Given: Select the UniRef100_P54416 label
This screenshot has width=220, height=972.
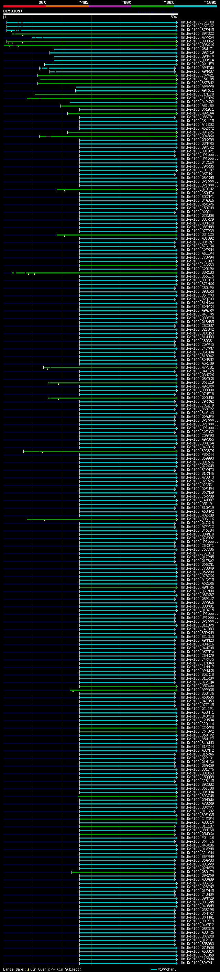Looking at the screenshot, I should click(x=197, y=838).
